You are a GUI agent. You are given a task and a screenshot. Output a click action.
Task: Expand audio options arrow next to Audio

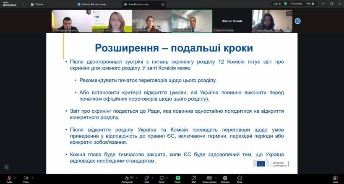tap(16, 177)
